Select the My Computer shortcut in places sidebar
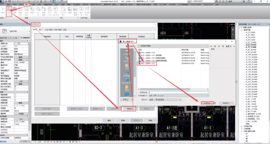The image size is (270, 144). click(x=127, y=74)
